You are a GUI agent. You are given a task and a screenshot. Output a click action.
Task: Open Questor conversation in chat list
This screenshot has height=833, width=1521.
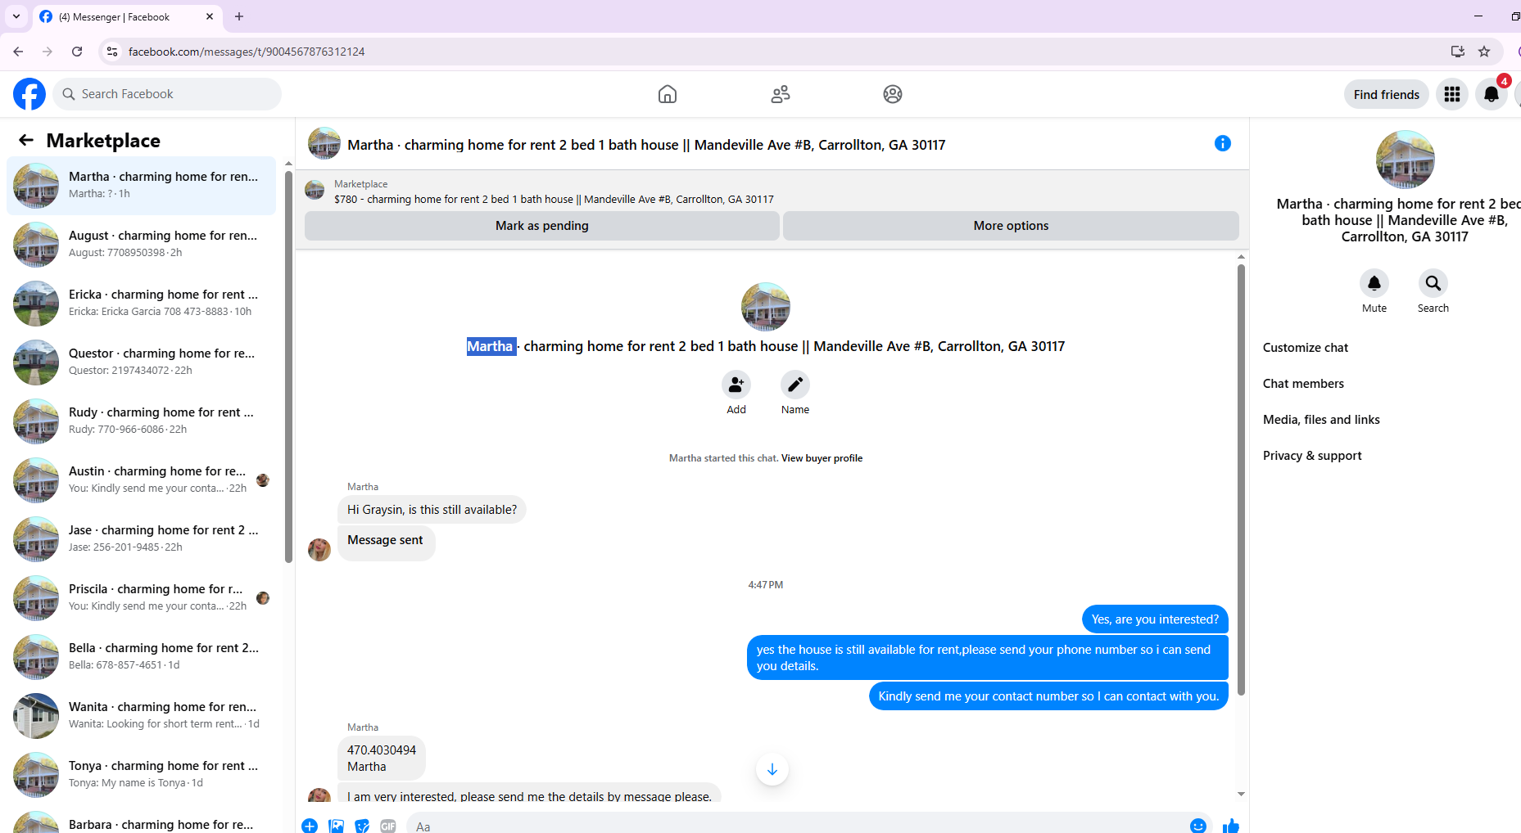pos(142,362)
